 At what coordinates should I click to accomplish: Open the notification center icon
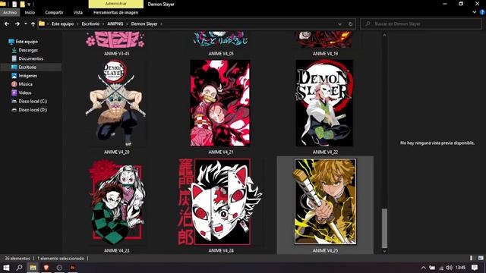(475, 268)
